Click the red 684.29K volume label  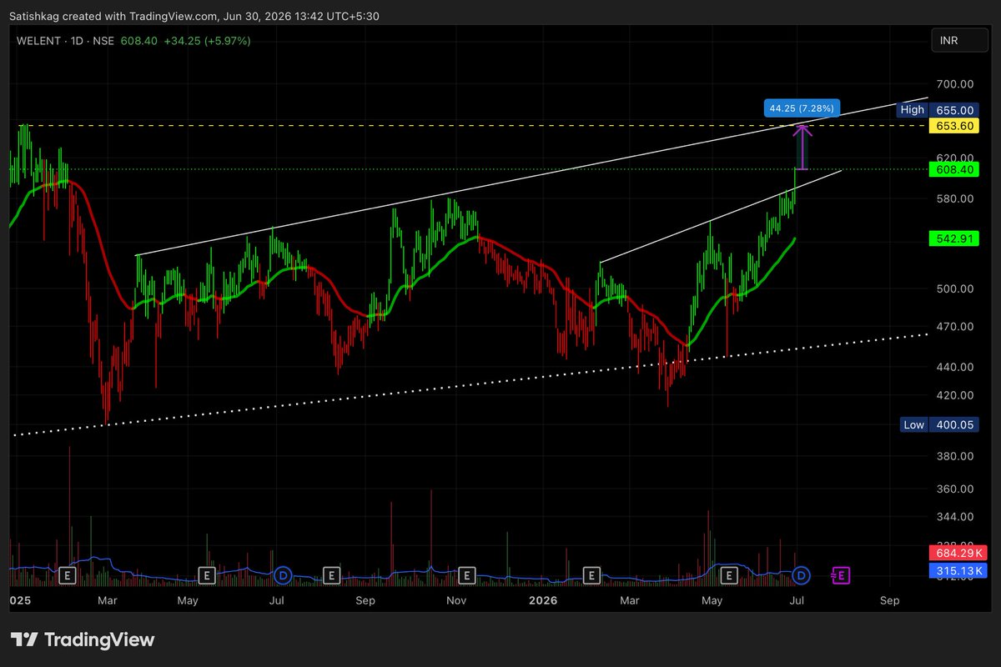click(958, 554)
